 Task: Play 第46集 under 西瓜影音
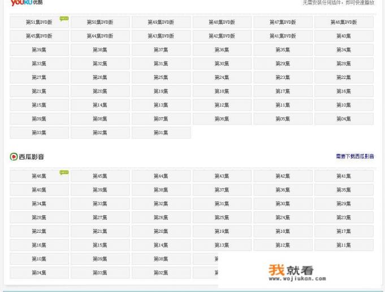pyautogui.click(x=39, y=176)
